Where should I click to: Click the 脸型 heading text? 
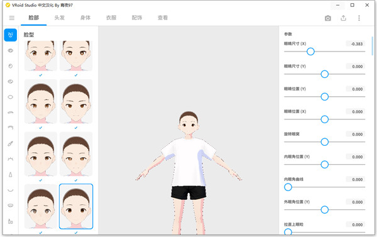coord(29,35)
